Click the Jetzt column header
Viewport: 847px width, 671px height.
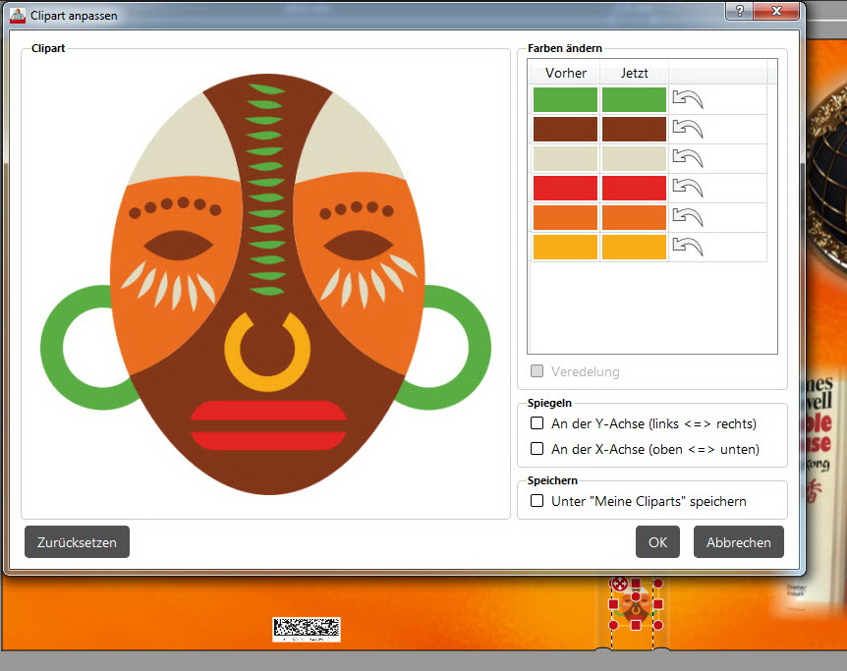click(634, 73)
